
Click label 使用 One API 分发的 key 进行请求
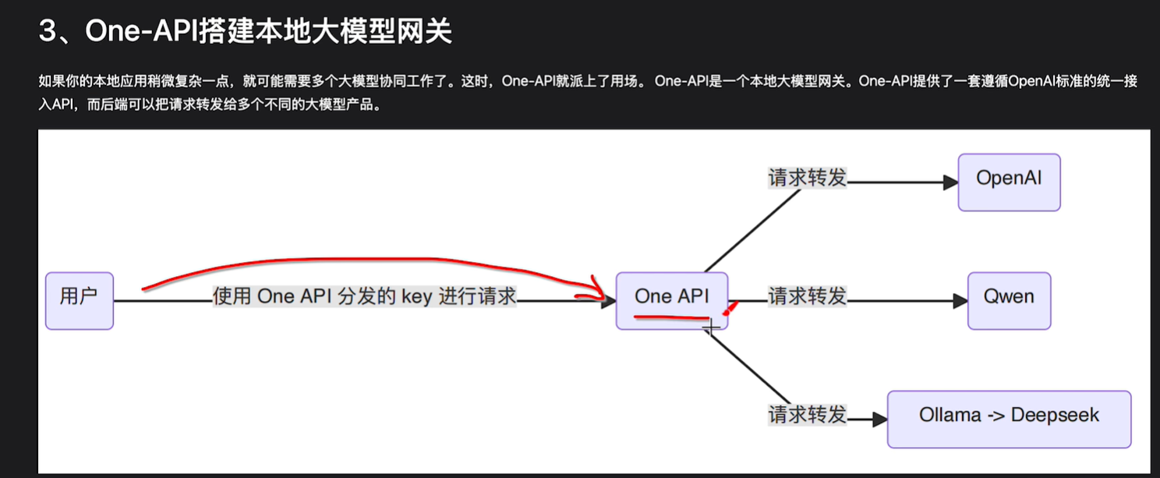365,297
